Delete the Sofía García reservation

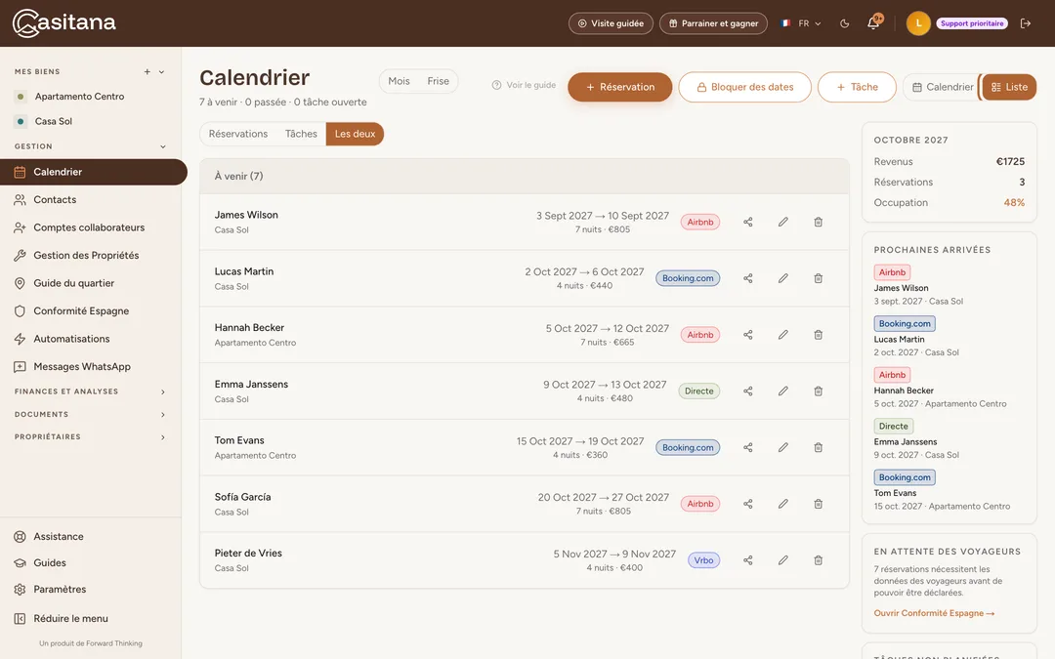[819, 504]
